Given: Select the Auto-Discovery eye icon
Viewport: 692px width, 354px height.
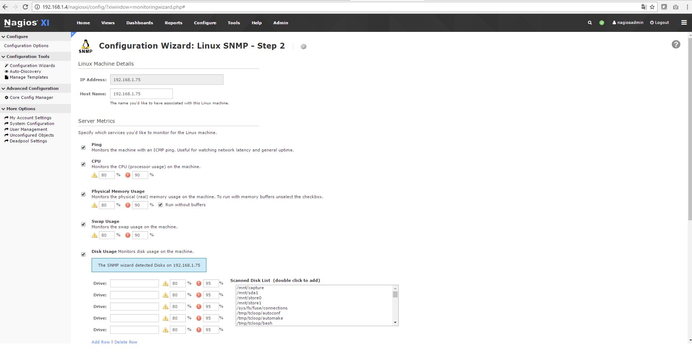Looking at the screenshot, I should (7, 71).
